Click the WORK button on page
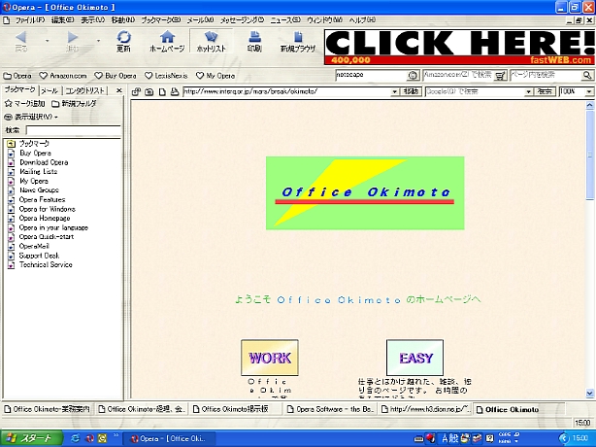Screen dimensions: 596x447 [269, 358]
